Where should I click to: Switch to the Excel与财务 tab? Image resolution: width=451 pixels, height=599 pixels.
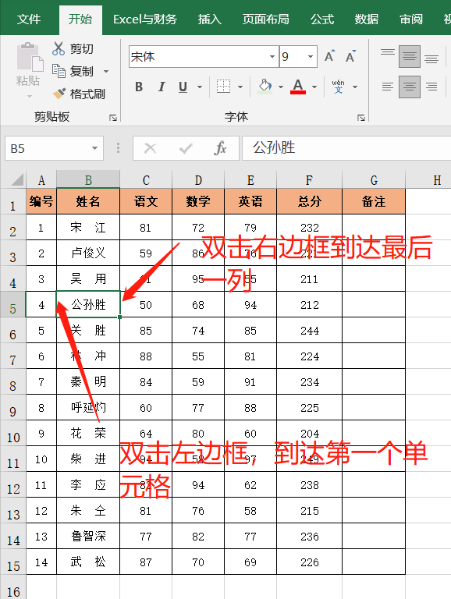pos(145,19)
